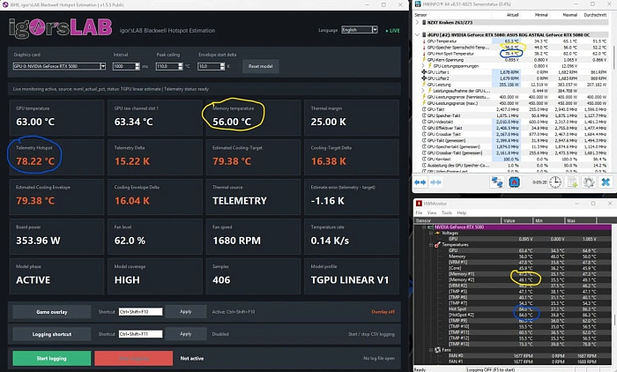Click lightning icon beside GPU-Leistung in HWiNFO
Screen dimensions: 617x372
[x=424, y=85]
